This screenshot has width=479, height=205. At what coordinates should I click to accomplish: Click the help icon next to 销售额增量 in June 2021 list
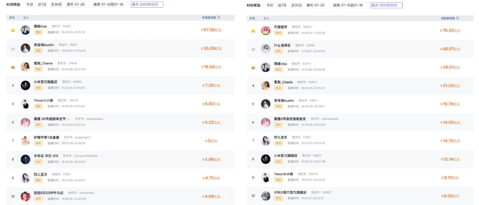pyautogui.click(x=458, y=18)
